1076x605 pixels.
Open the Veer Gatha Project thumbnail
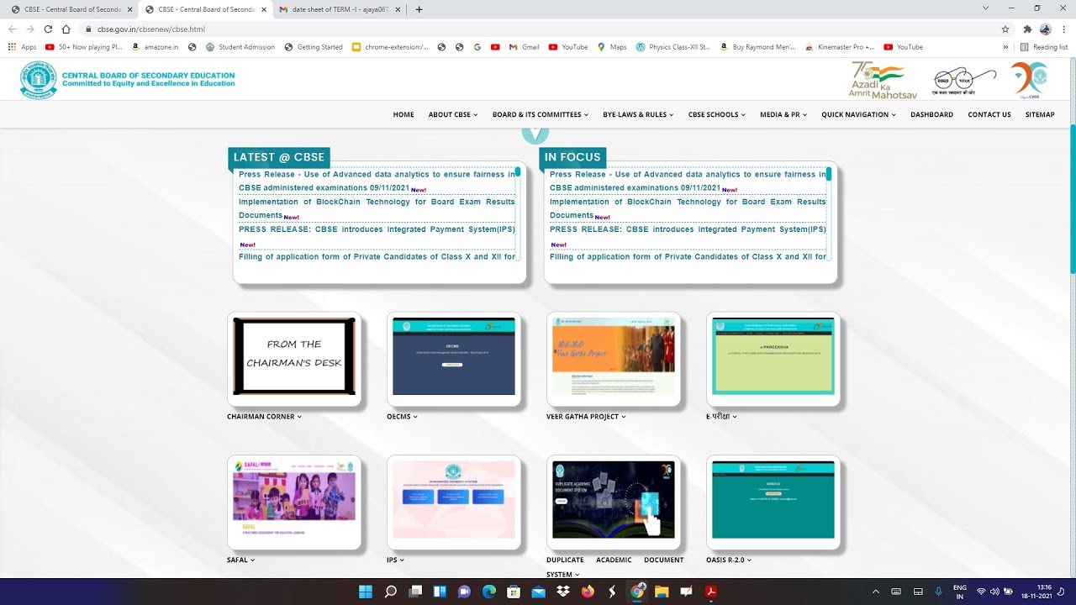click(614, 356)
